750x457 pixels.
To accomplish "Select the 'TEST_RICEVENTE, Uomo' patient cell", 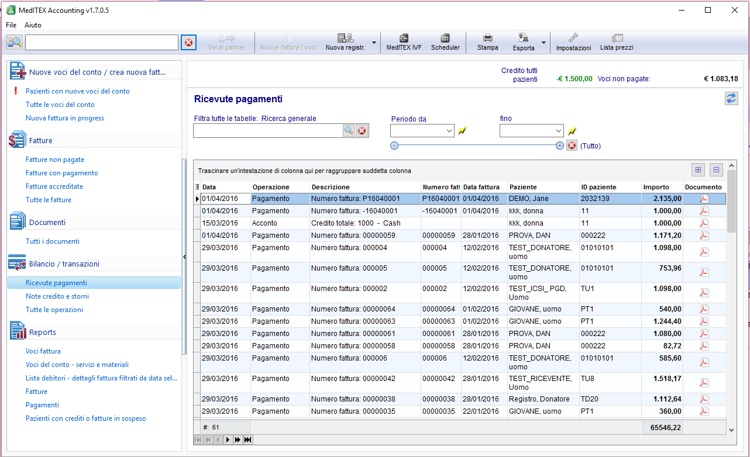I will 543,383.
